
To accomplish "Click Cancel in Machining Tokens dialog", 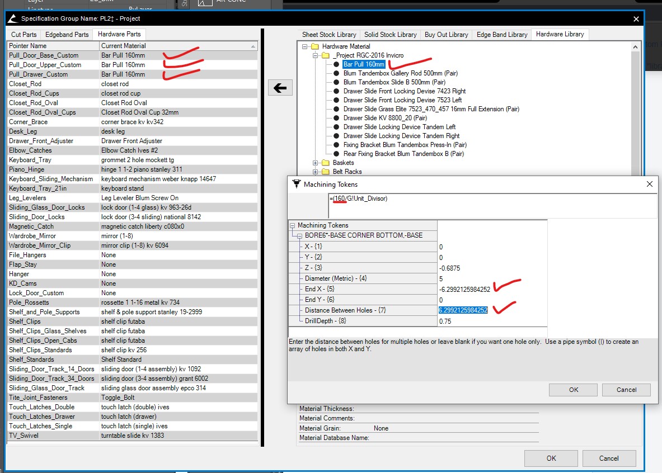I will click(627, 390).
